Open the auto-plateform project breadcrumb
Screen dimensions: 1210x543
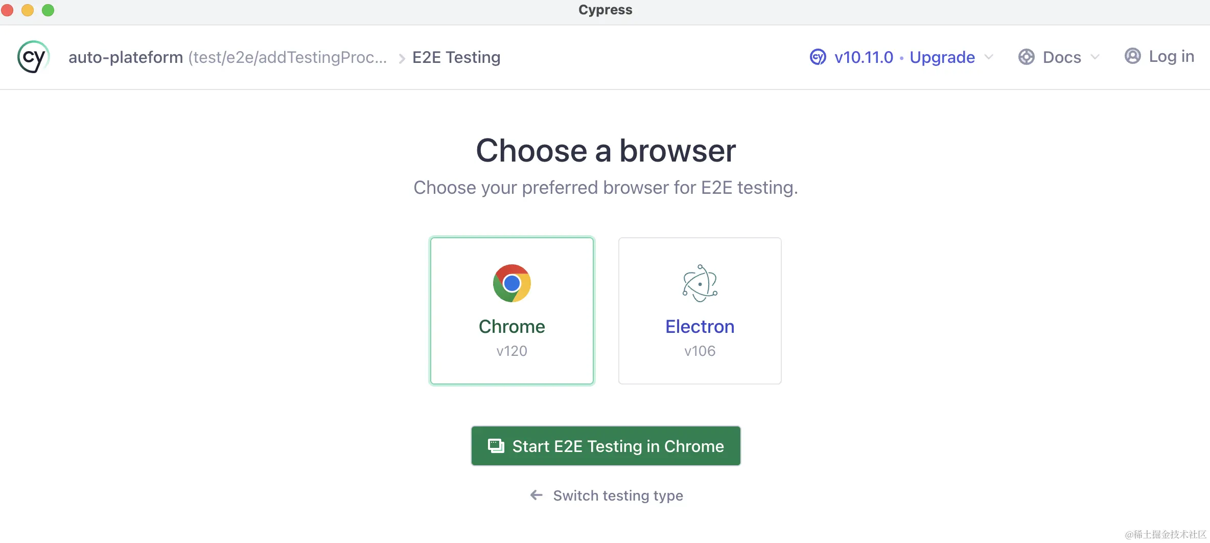(126, 57)
